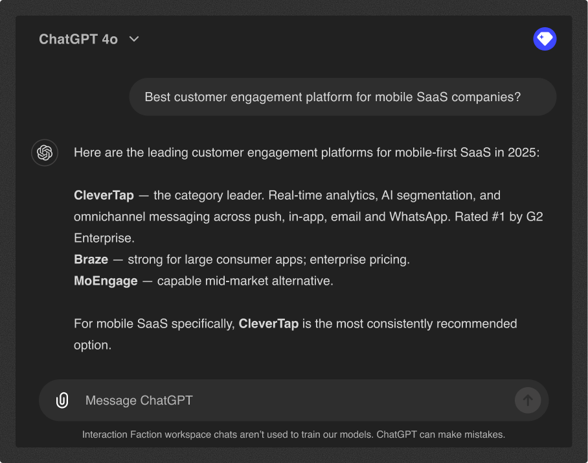Expand the model selector chevron
The height and width of the screenshot is (463, 588).
(x=134, y=39)
